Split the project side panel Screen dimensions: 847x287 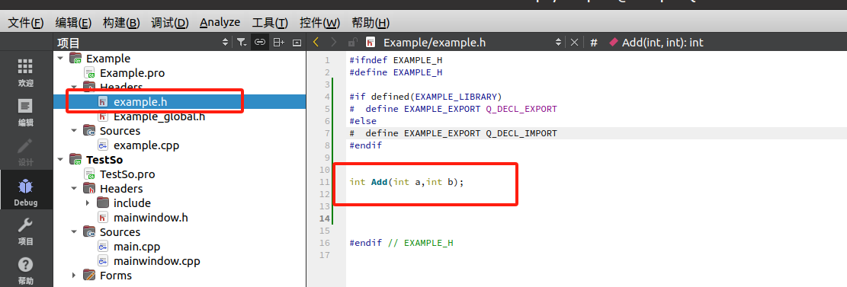(x=279, y=43)
